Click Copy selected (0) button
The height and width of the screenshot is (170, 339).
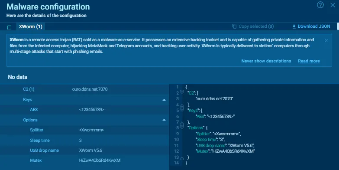[253, 26]
